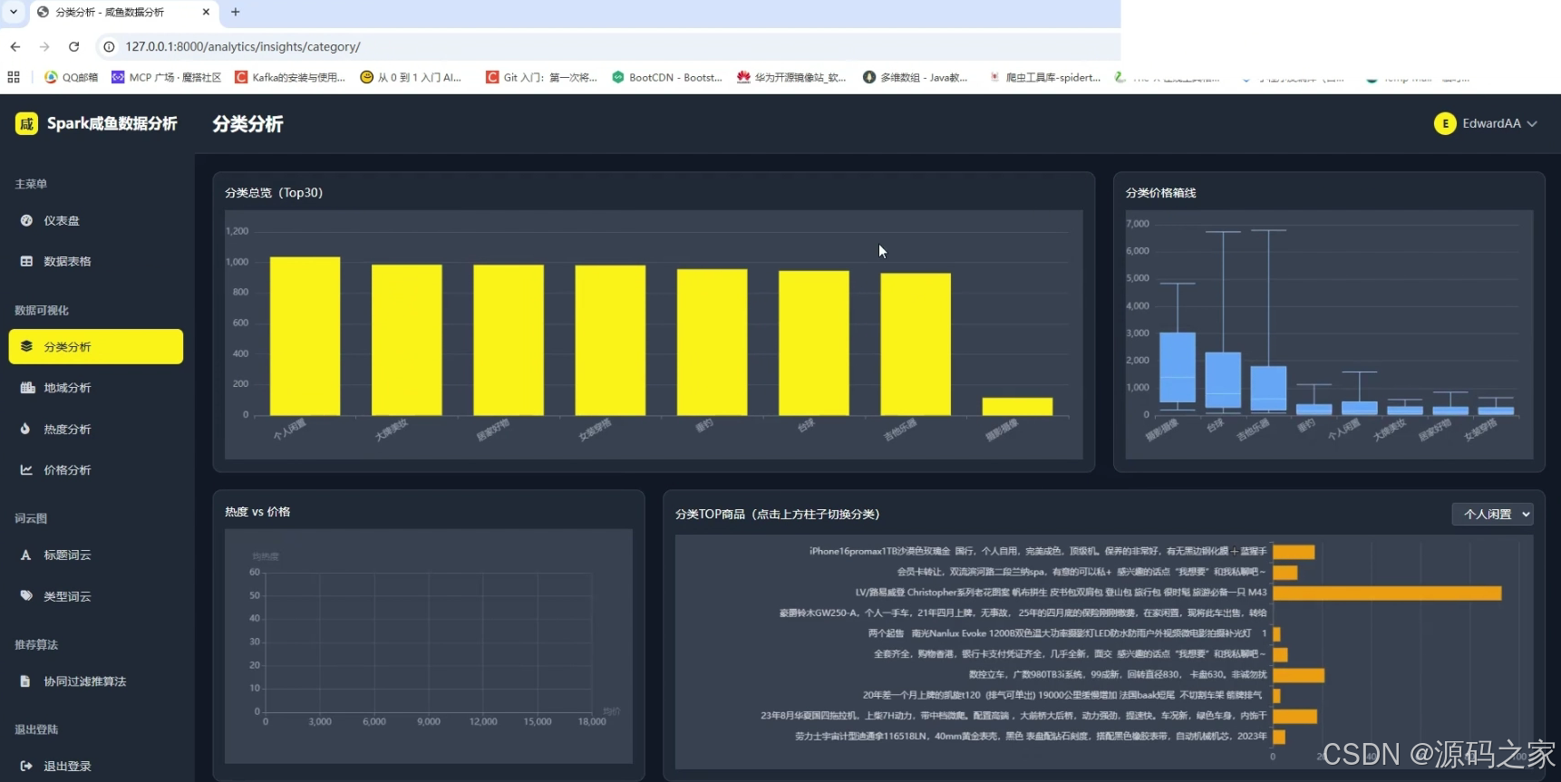Click the 分类价格箱线 panel title
Image resolution: width=1561 pixels, height=782 pixels.
(1160, 192)
